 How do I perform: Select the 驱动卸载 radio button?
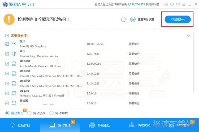tap(51, 113)
